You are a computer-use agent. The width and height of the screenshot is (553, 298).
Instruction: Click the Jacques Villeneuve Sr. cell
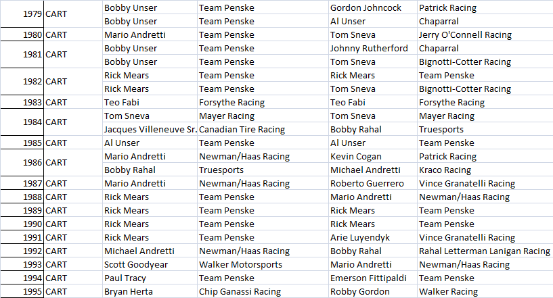point(150,130)
